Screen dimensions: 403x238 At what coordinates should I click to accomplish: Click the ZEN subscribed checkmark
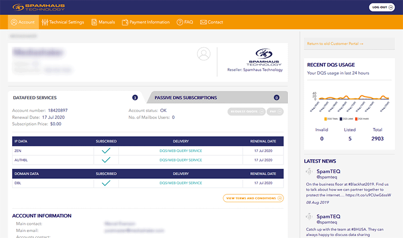(106, 151)
